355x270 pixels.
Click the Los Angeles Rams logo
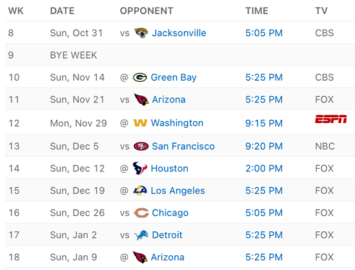(x=140, y=191)
